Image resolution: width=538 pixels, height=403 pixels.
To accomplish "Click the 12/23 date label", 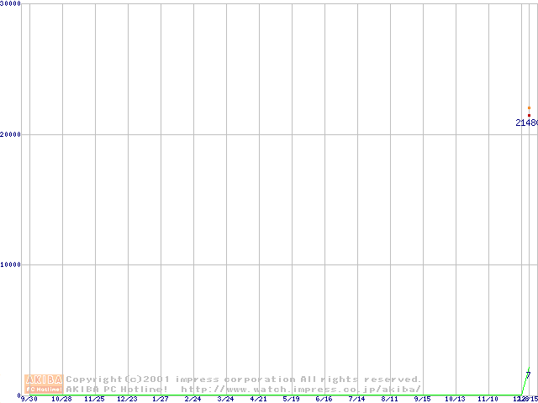I will click(x=127, y=399).
